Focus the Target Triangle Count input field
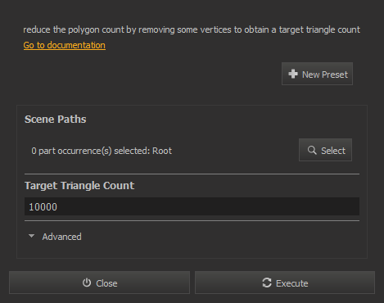The height and width of the screenshot is (303, 384). [x=192, y=206]
